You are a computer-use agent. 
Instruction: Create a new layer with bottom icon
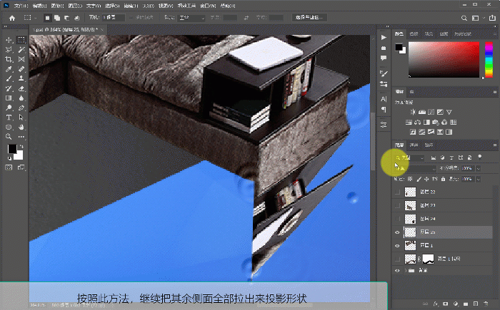[476, 304]
